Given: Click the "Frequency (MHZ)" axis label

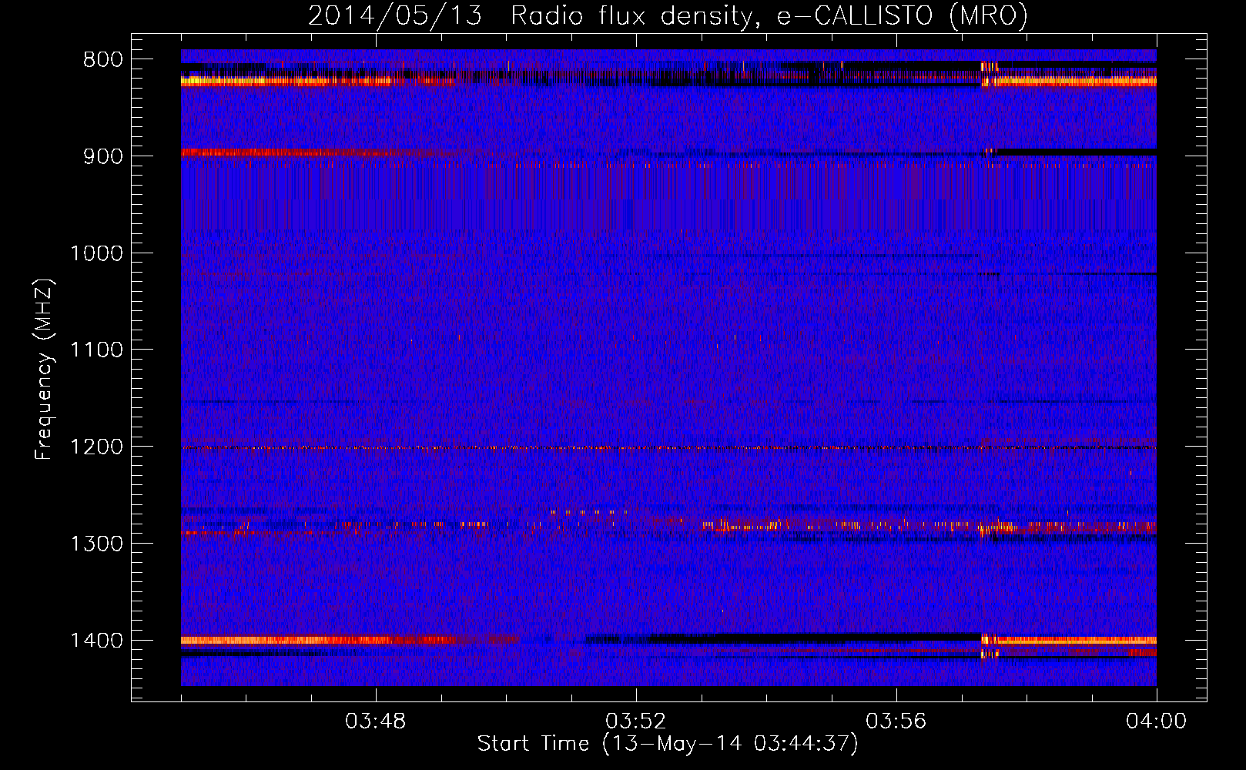Looking at the screenshot, I should point(44,370).
